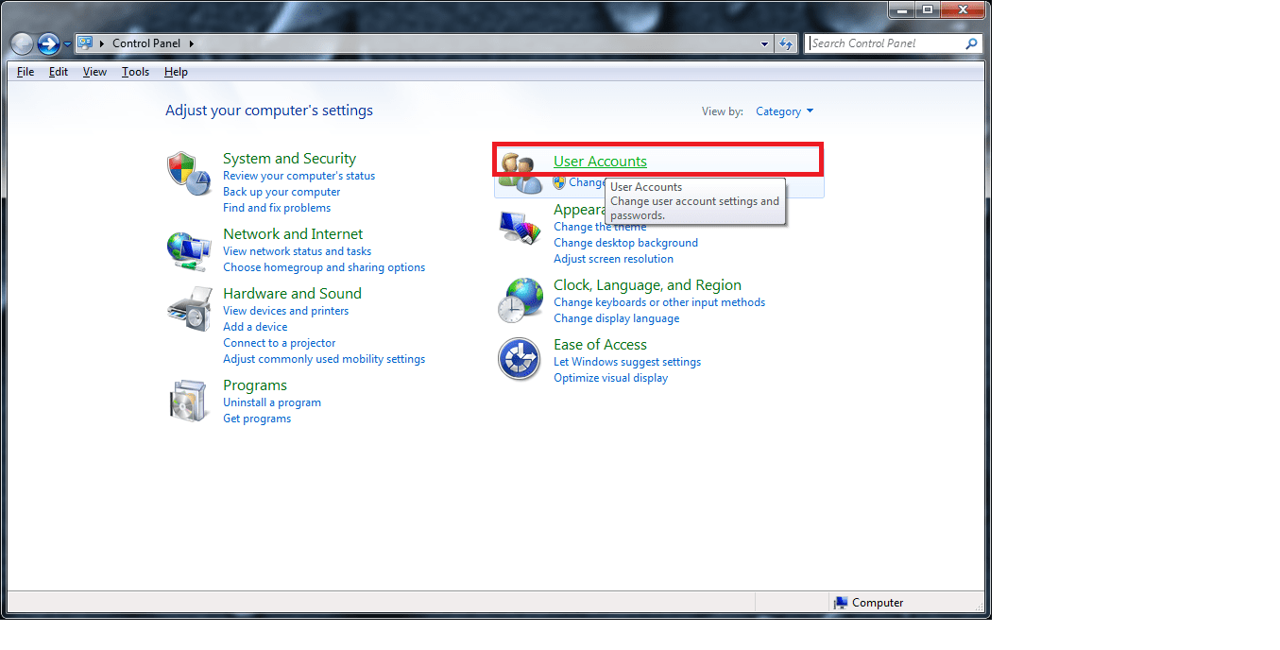
Task: Open the User Accounts people icon
Action: (x=521, y=172)
